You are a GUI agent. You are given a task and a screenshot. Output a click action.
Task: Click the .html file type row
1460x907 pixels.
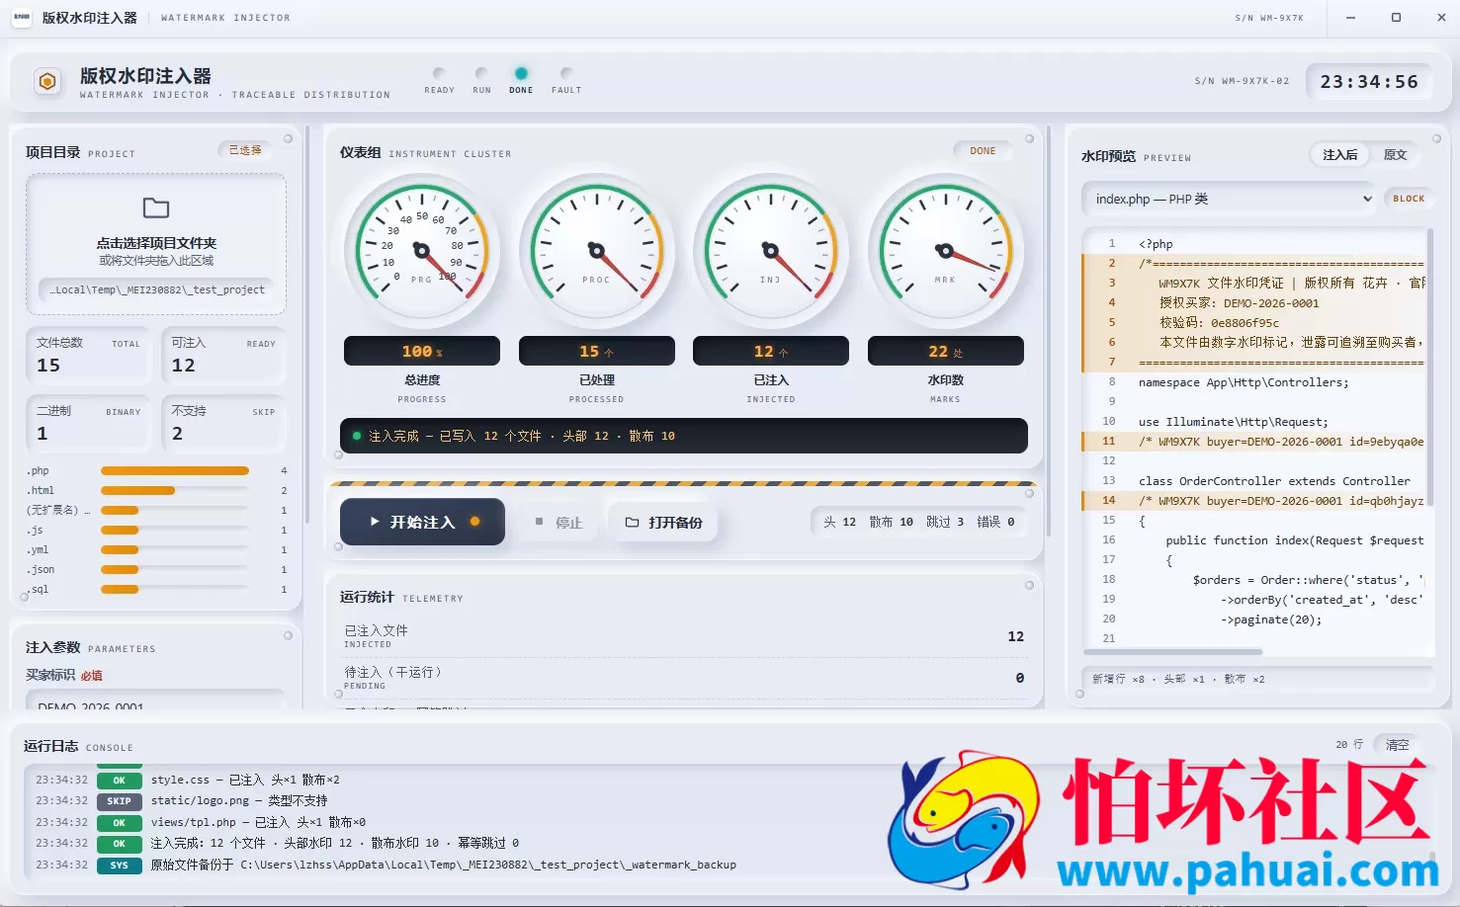(156, 490)
